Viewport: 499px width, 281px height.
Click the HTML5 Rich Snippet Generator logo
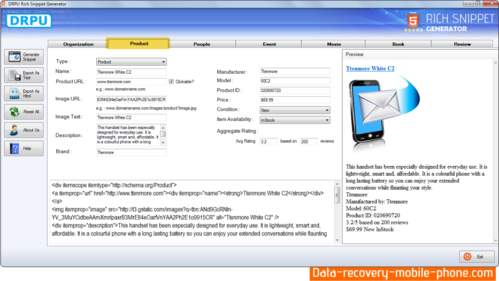pos(450,22)
